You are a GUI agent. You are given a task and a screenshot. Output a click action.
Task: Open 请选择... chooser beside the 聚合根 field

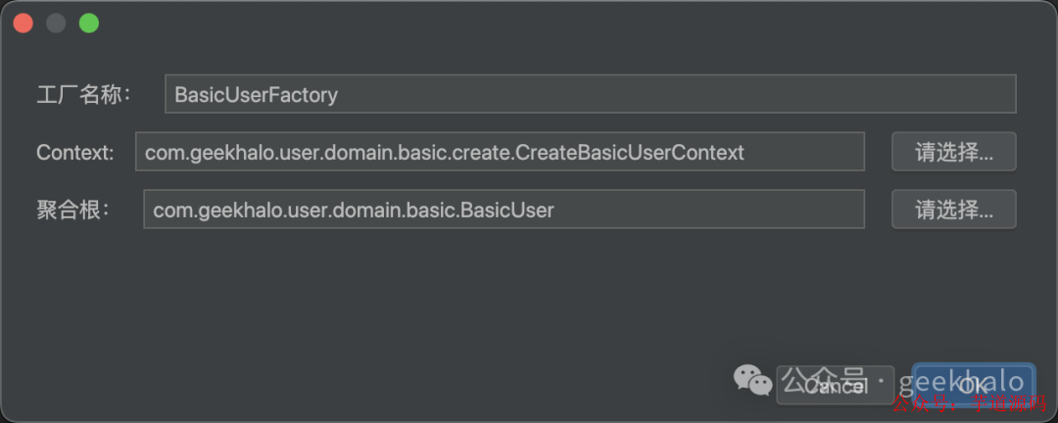[x=953, y=210]
